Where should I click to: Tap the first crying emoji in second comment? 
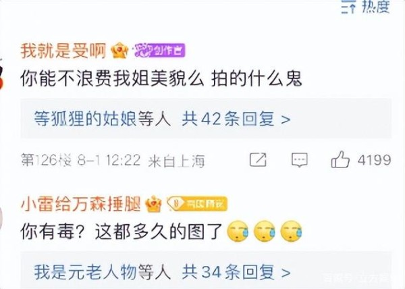(238, 232)
